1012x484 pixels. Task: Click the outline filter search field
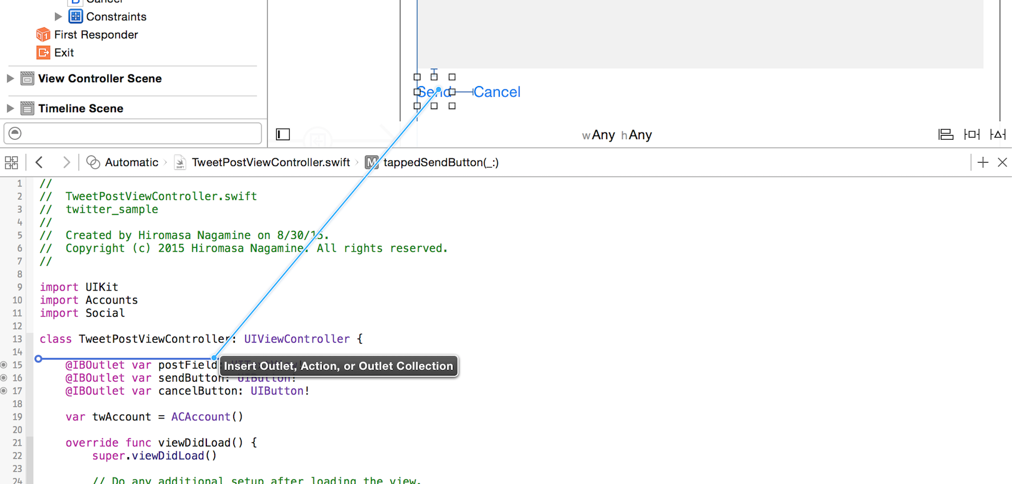point(133,134)
